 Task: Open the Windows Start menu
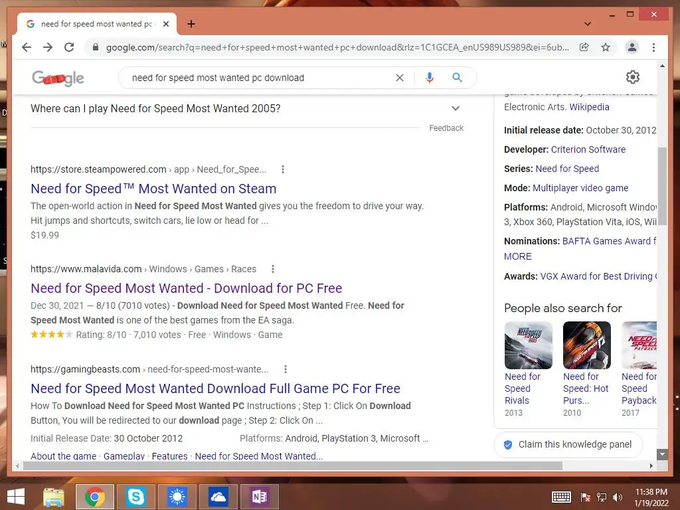tap(16, 497)
